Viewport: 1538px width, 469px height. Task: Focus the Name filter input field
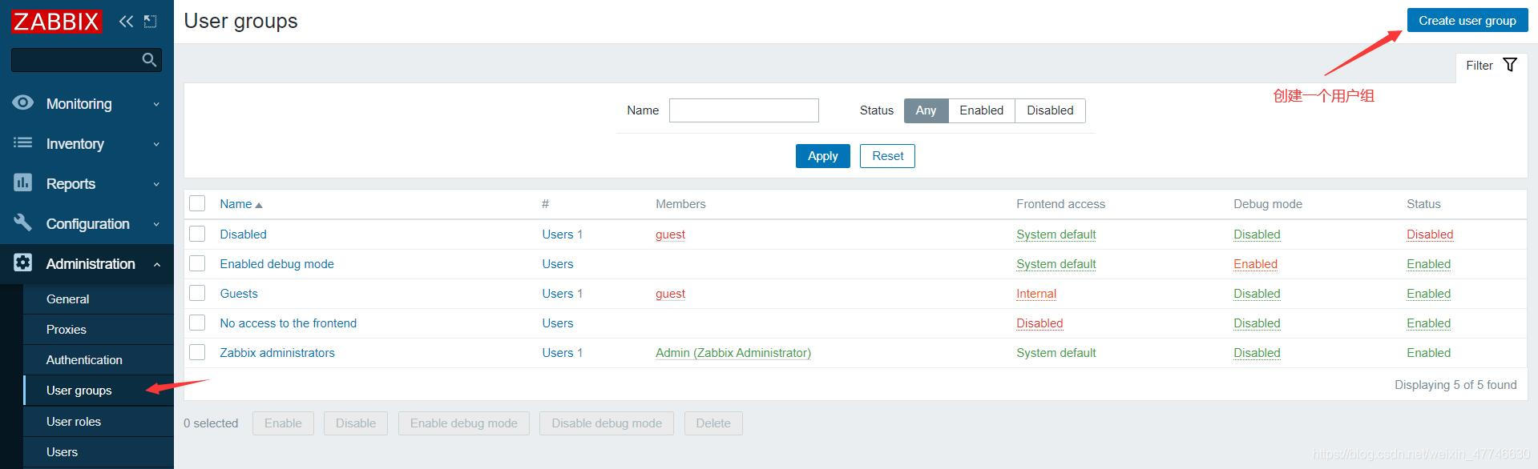[x=744, y=110]
